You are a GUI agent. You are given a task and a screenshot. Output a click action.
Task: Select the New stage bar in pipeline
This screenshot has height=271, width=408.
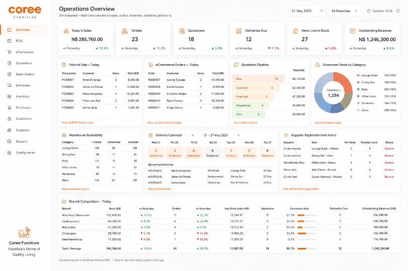pos(258,79)
